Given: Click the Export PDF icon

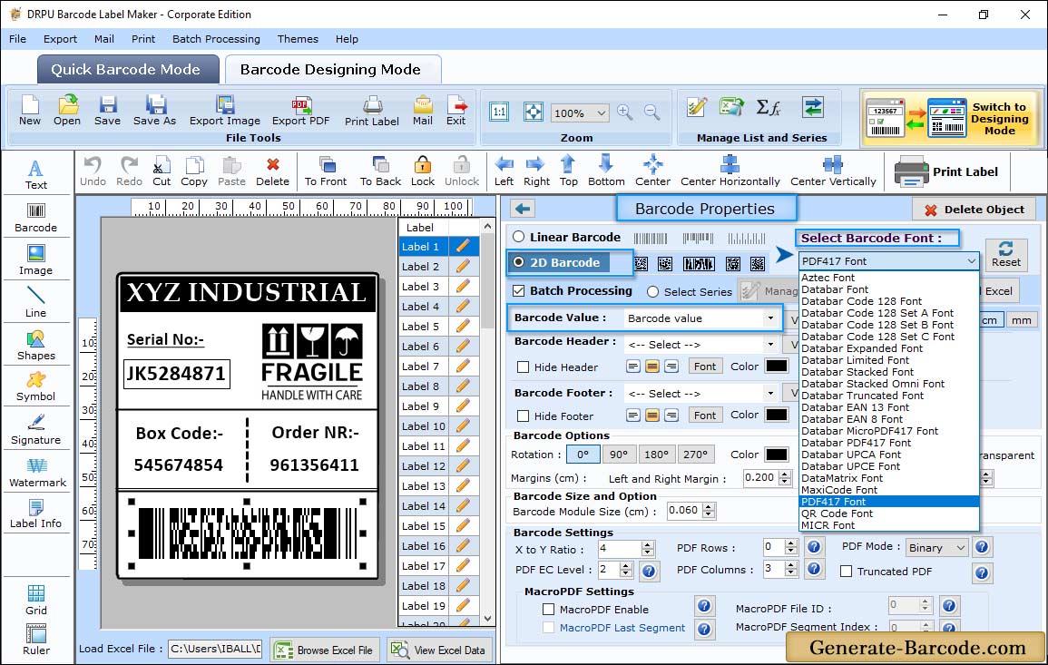Looking at the screenshot, I should click(x=300, y=111).
